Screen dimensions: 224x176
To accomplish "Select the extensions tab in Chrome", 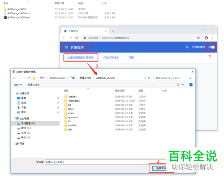I will coord(85,31).
